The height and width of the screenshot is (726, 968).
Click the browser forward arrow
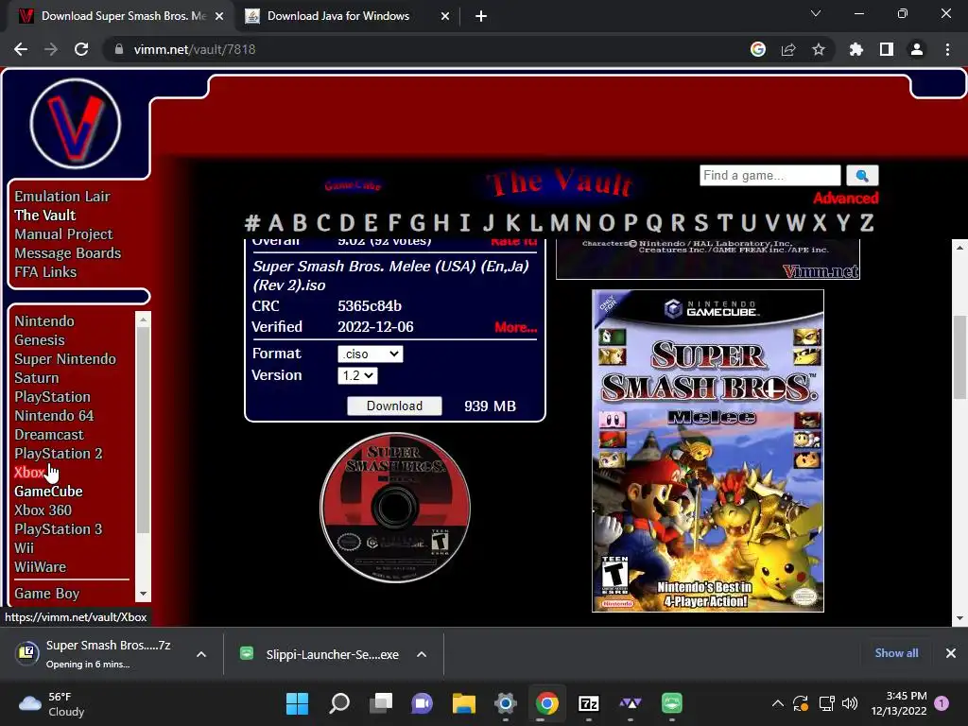[51, 49]
